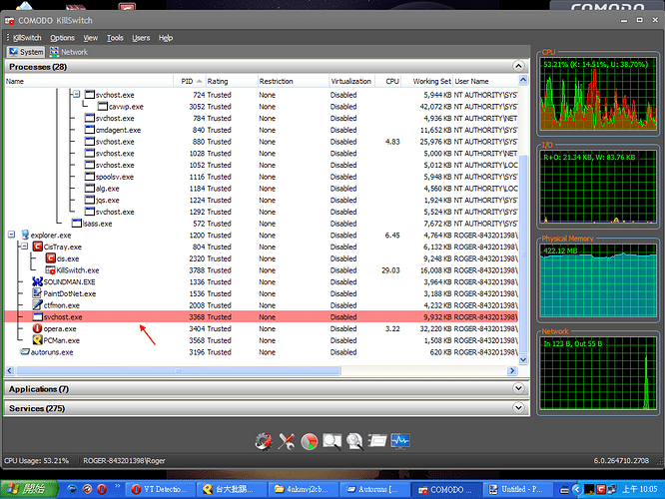Click the cis.exe red Comodo icon
This screenshot has width=665, height=499.
51,258
